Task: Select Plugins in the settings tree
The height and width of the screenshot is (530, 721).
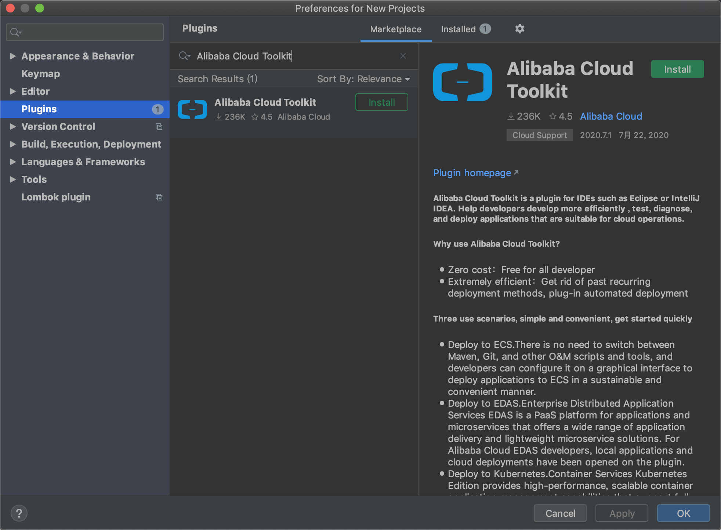Action: click(x=85, y=109)
